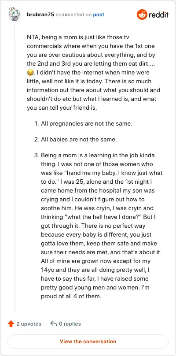Click the "reddit" wordmark text
Screen dimensions: 176x356
coord(158,15)
